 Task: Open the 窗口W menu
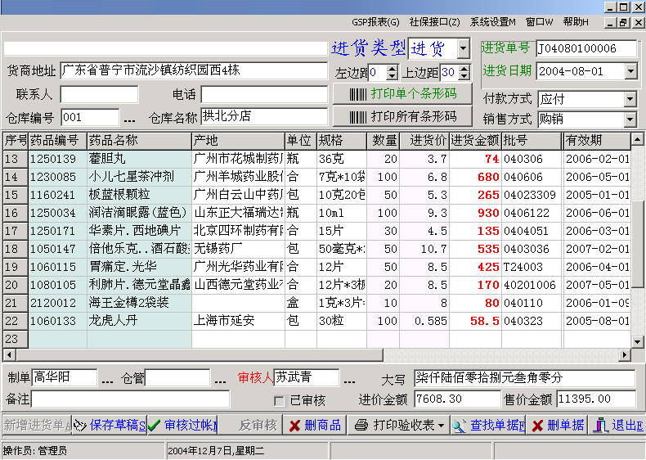point(540,22)
